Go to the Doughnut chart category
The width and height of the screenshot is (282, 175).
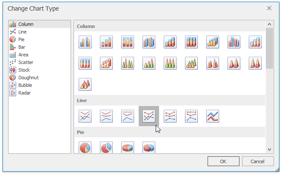(x=28, y=78)
